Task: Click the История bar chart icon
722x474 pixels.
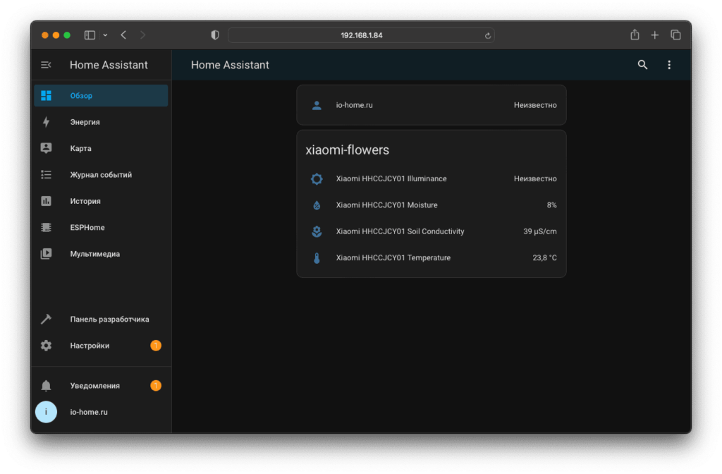Action: 46,201
